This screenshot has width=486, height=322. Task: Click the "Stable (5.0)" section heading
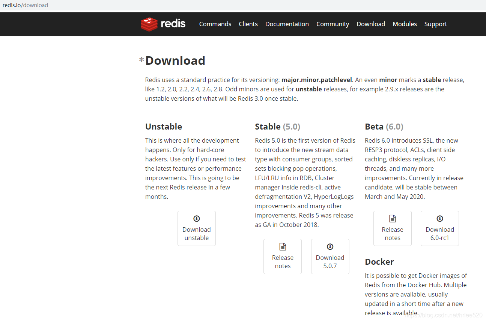pos(278,127)
